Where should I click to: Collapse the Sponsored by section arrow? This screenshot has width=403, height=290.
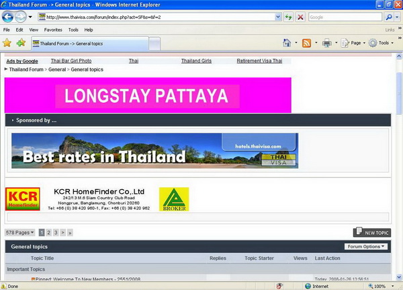coord(13,120)
